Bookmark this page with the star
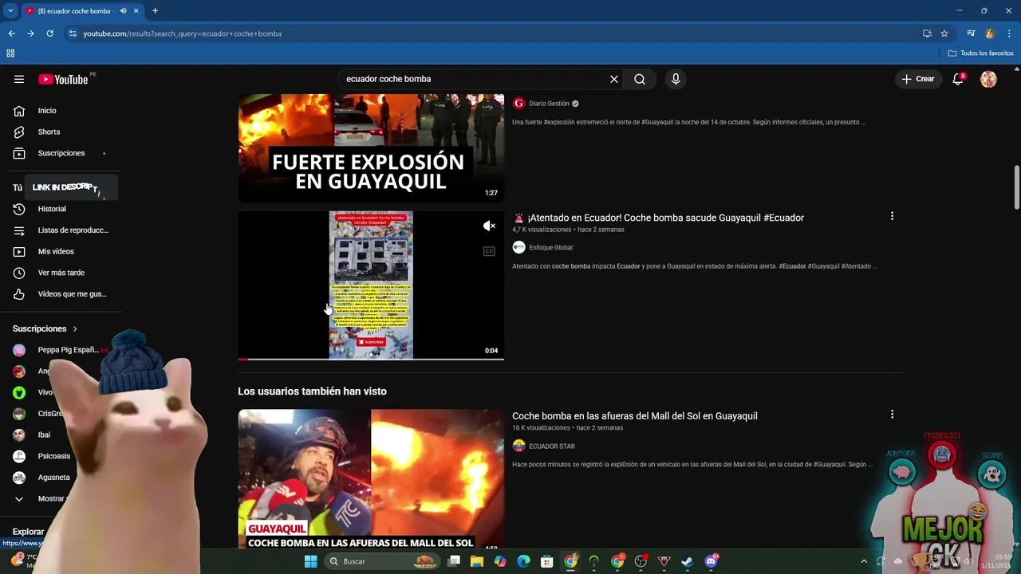This screenshot has width=1021, height=574. 944,33
